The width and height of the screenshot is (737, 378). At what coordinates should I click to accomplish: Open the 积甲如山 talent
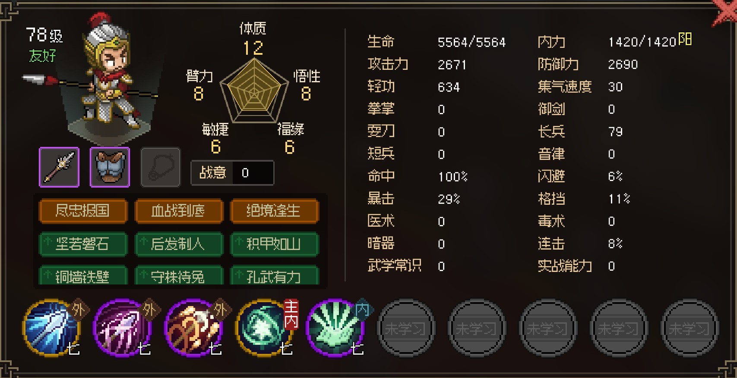(274, 244)
